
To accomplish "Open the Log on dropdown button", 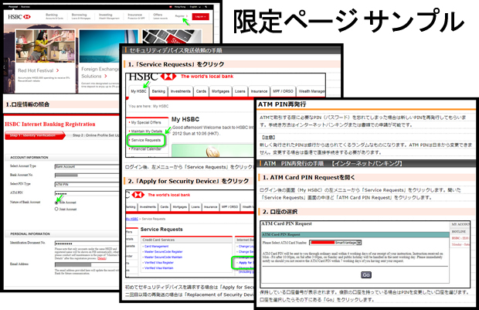I will click(x=201, y=16).
